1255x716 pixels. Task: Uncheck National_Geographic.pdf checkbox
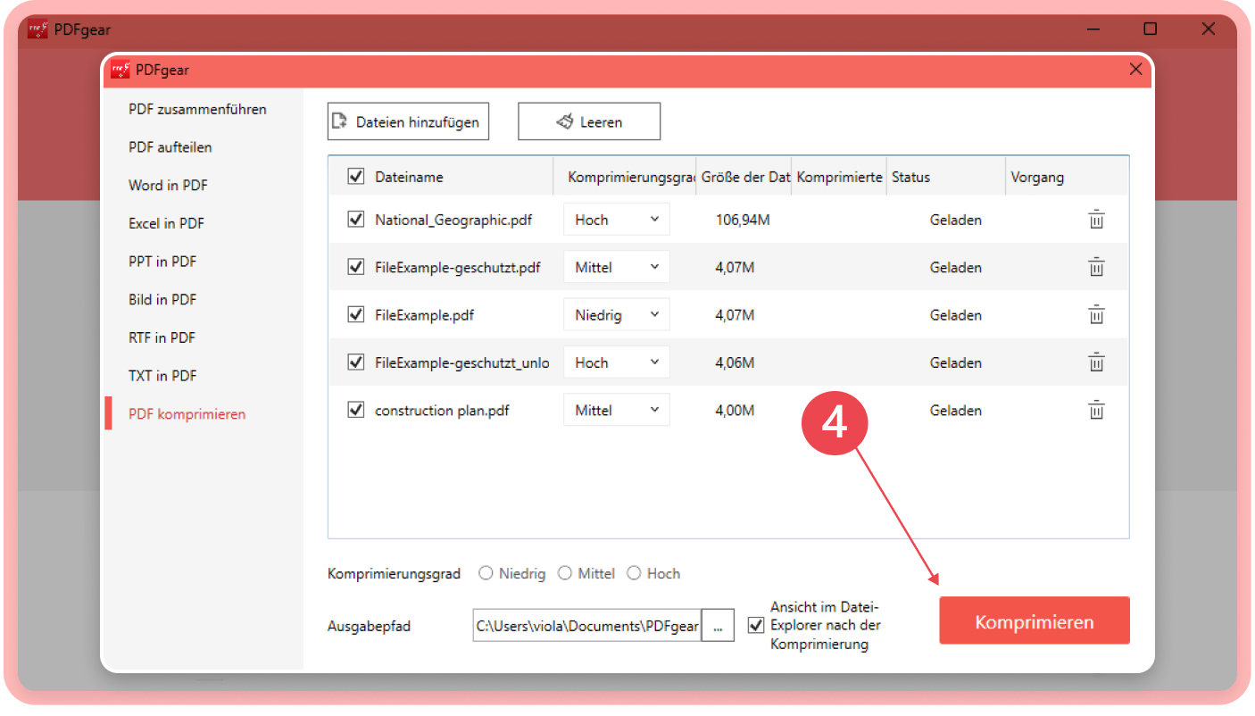coord(355,220)
